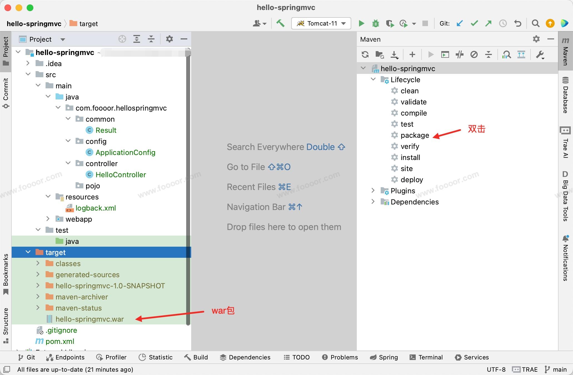Open the Terminal tab
573x375 pixels.
point(426,357)
